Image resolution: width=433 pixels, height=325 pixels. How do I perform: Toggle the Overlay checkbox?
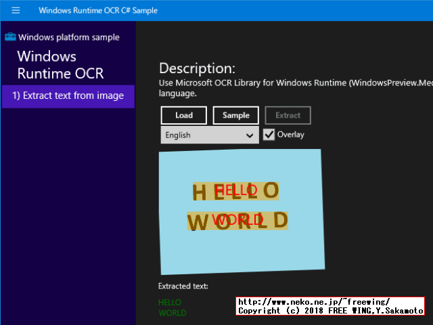point(269,135)
